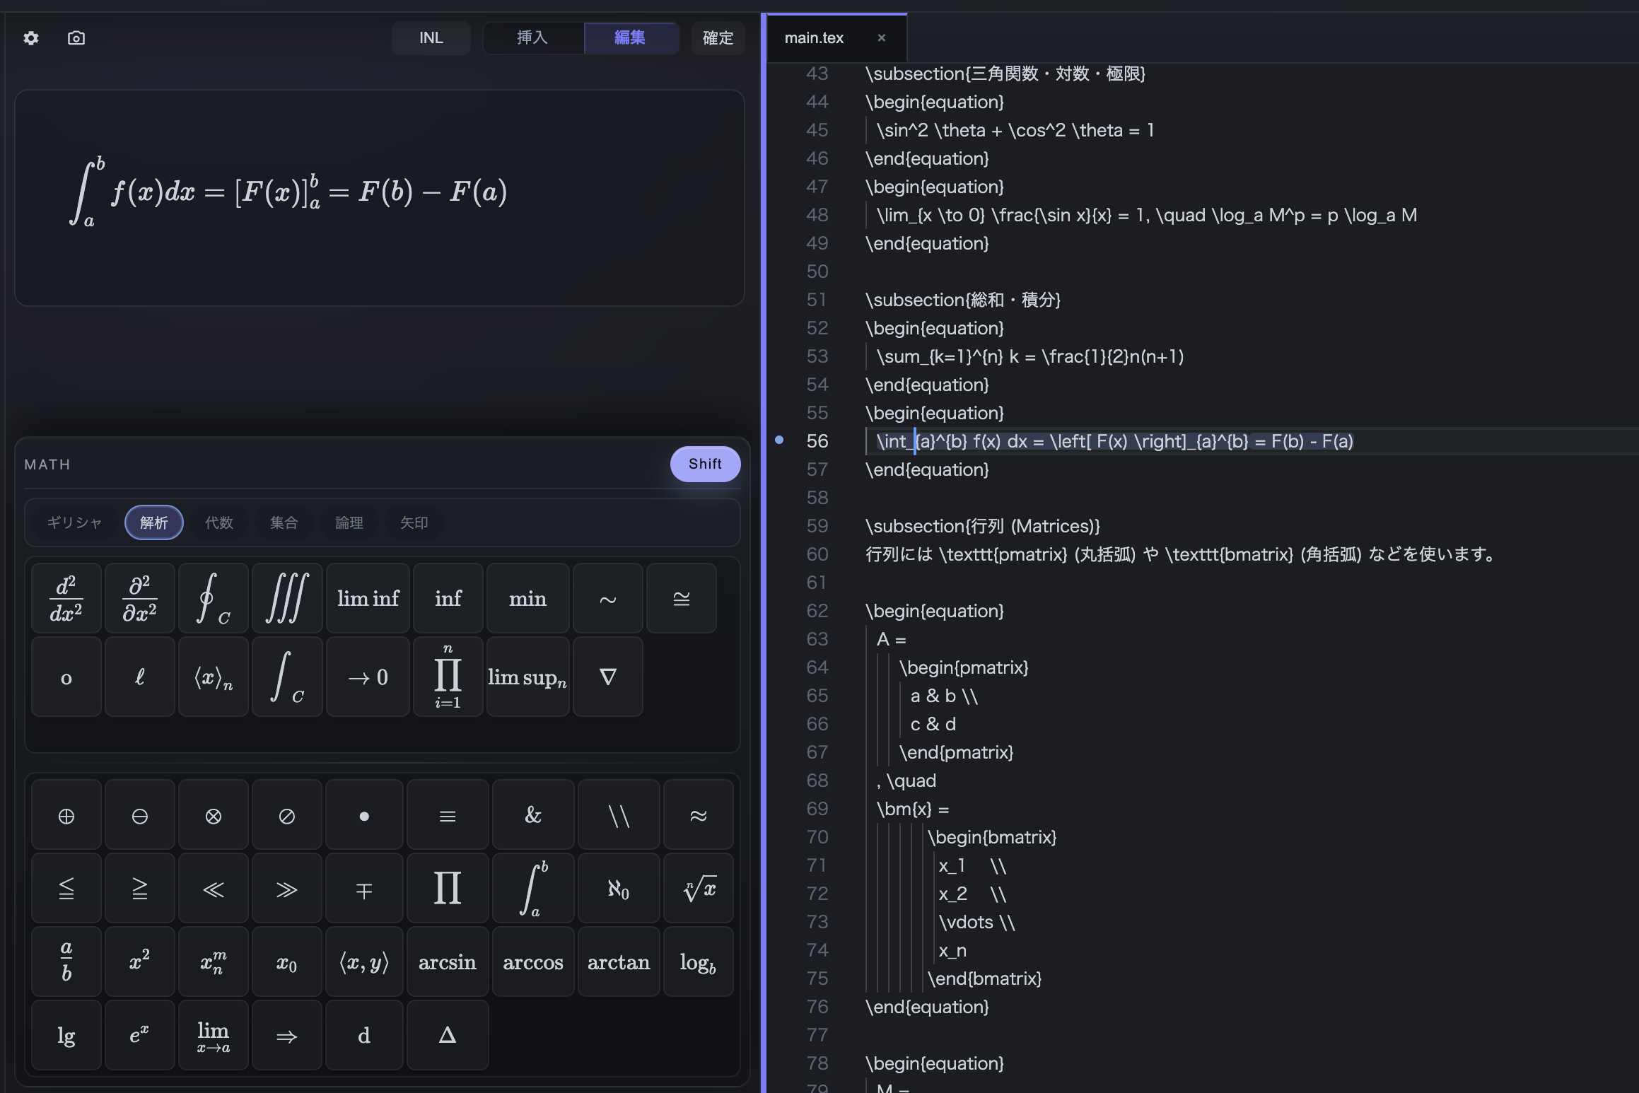Insert the lim sup operator key
Viewport: 1639px width, 1093px height.
527,677
